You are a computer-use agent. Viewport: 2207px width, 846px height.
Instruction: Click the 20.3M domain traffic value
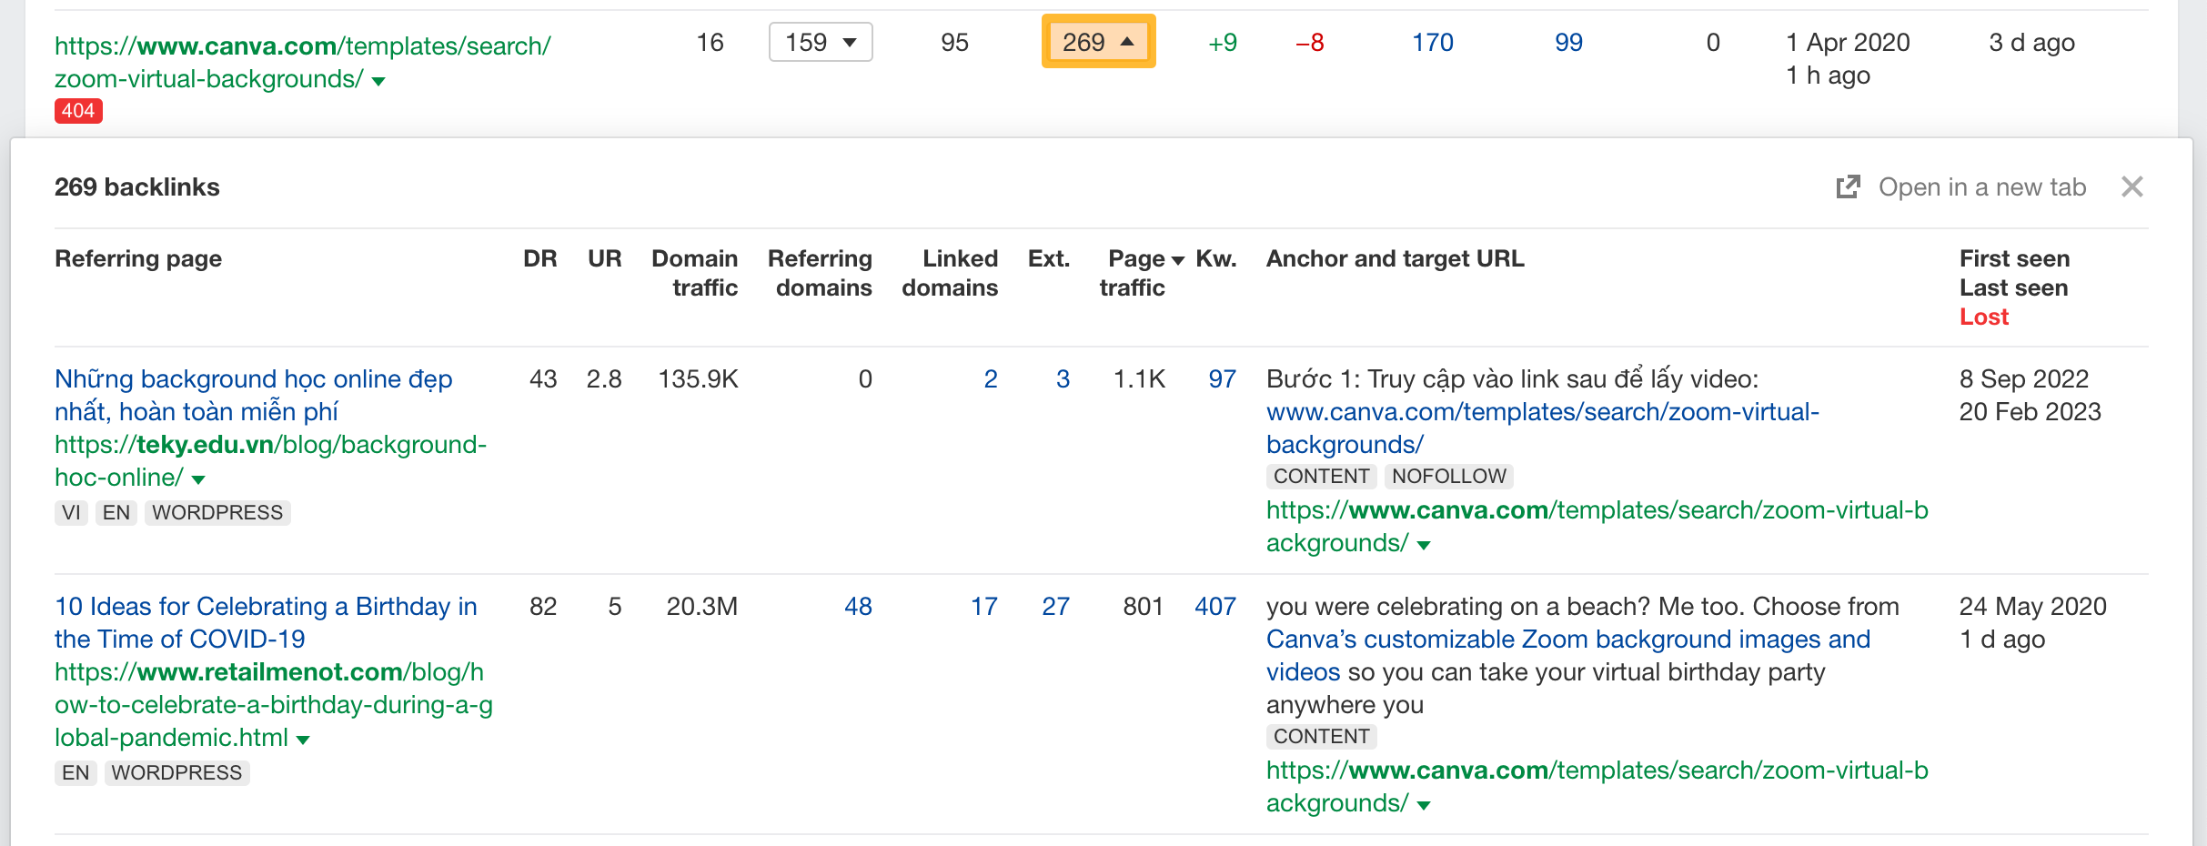701,606
